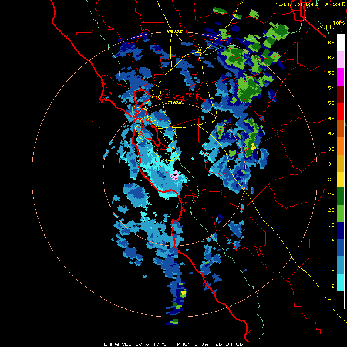This screenshot has height=347, width=347.
Task: Click the legend value 18
Action: point(331,225)
